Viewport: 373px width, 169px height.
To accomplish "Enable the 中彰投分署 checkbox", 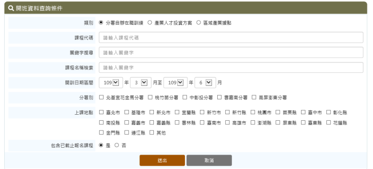I will (185, 97).
